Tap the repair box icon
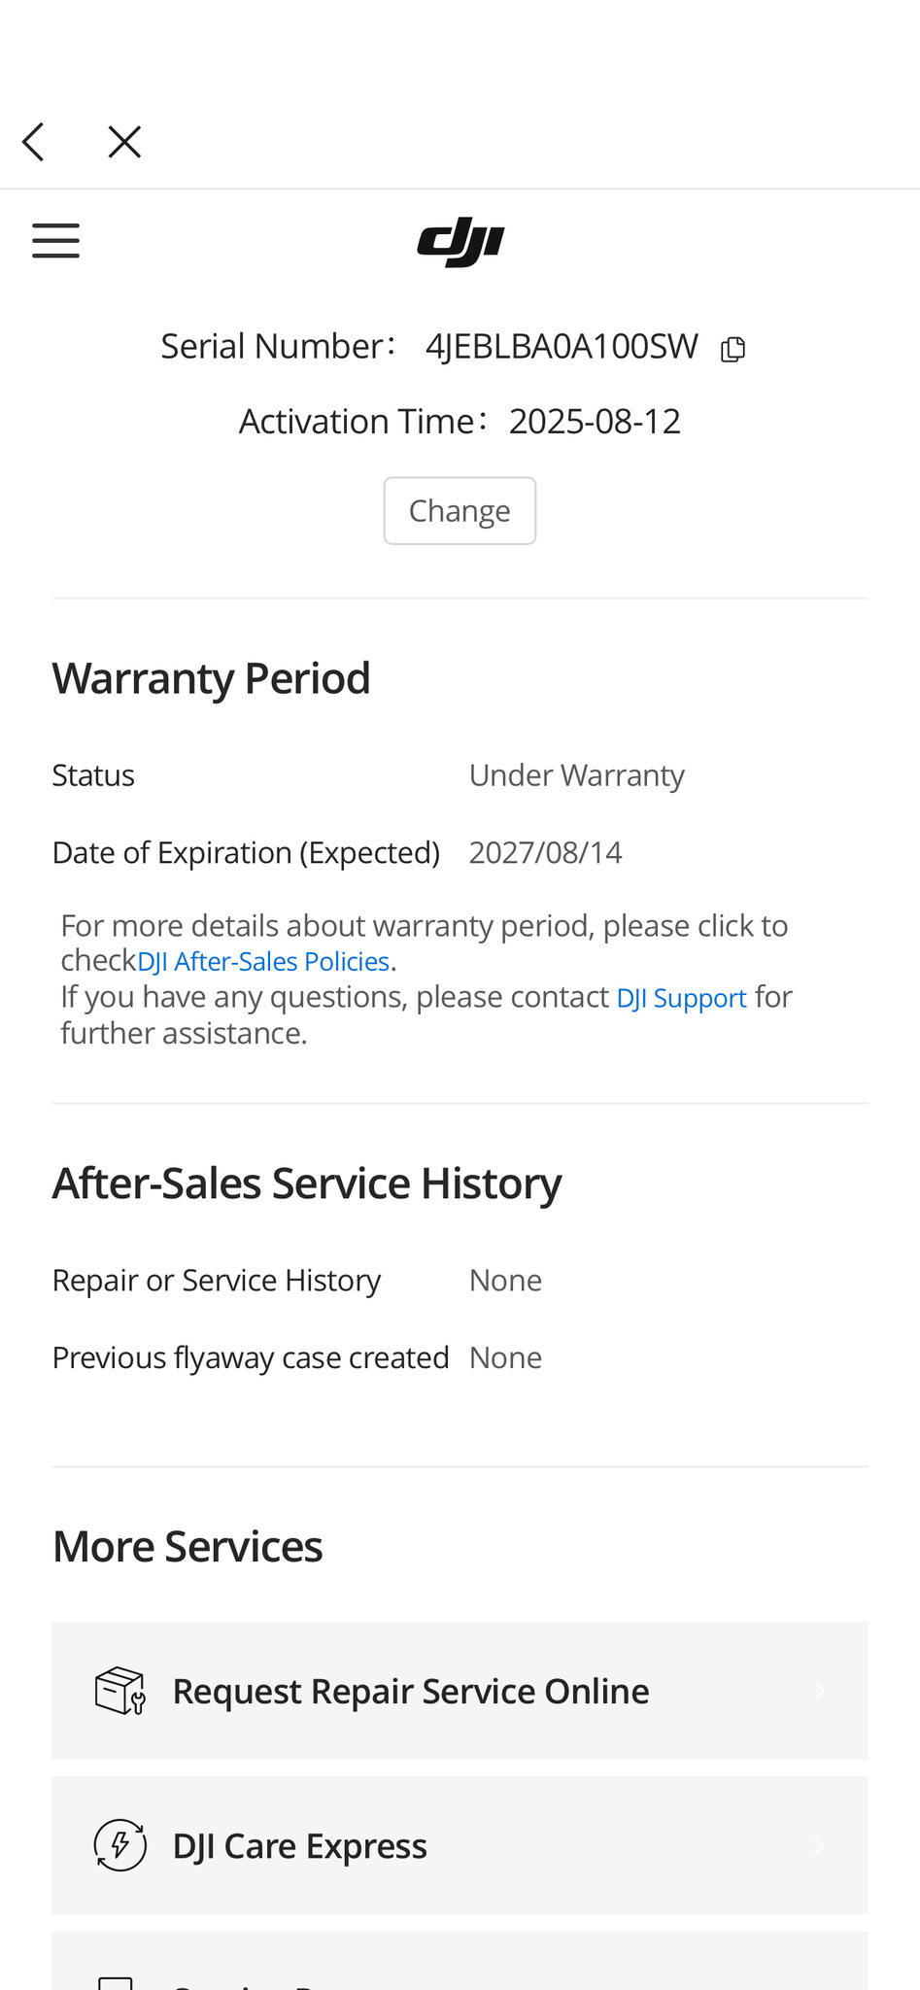This screenshot has width=920, height=1990. click(x=120, y=1691)
